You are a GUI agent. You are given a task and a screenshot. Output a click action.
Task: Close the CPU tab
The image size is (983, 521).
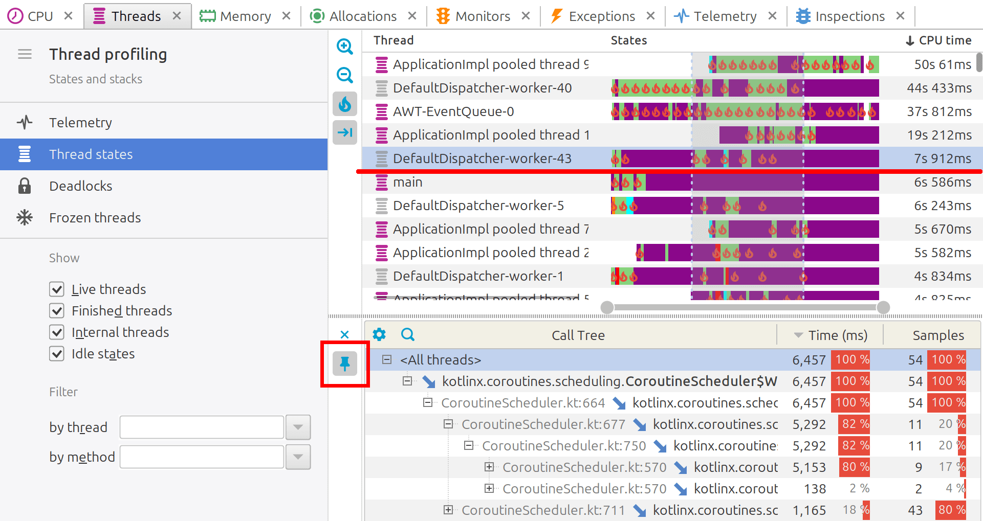click(x=68, y=16)
